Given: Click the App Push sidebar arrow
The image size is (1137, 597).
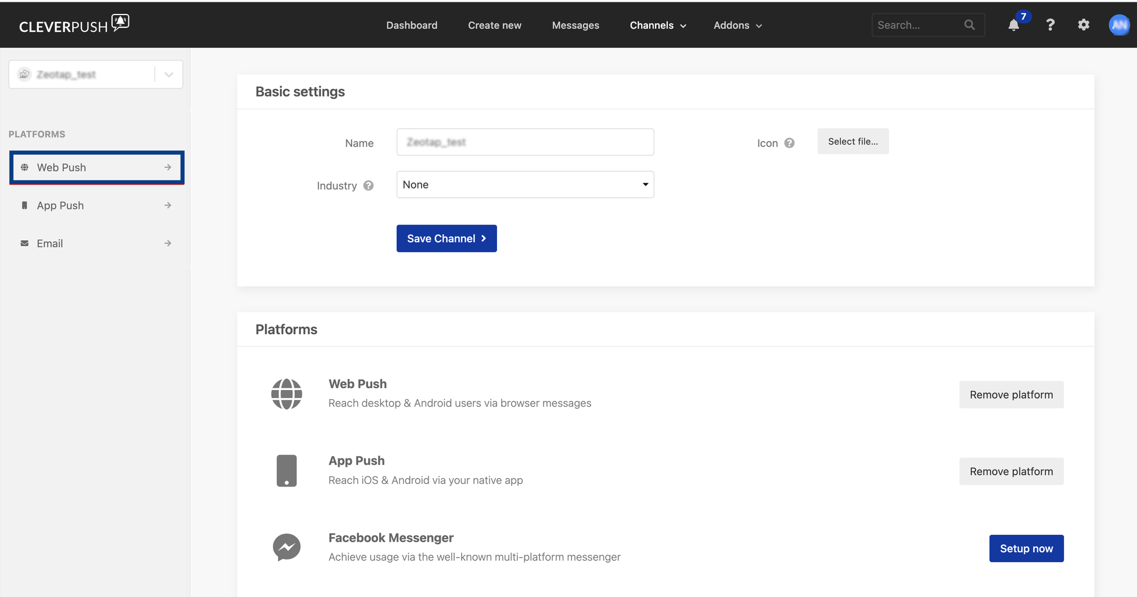Looking at the screenshot, I should pyautogui.click(x=168, y=205).
